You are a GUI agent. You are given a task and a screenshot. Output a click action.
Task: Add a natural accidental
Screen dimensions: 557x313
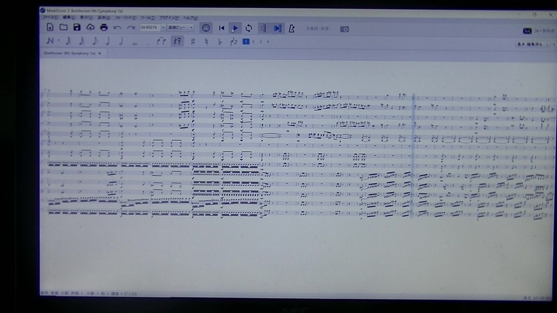coord(206,42)
